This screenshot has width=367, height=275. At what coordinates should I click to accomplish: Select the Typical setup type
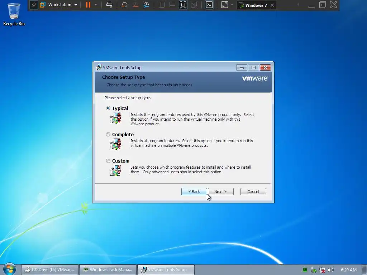point(108,108)
